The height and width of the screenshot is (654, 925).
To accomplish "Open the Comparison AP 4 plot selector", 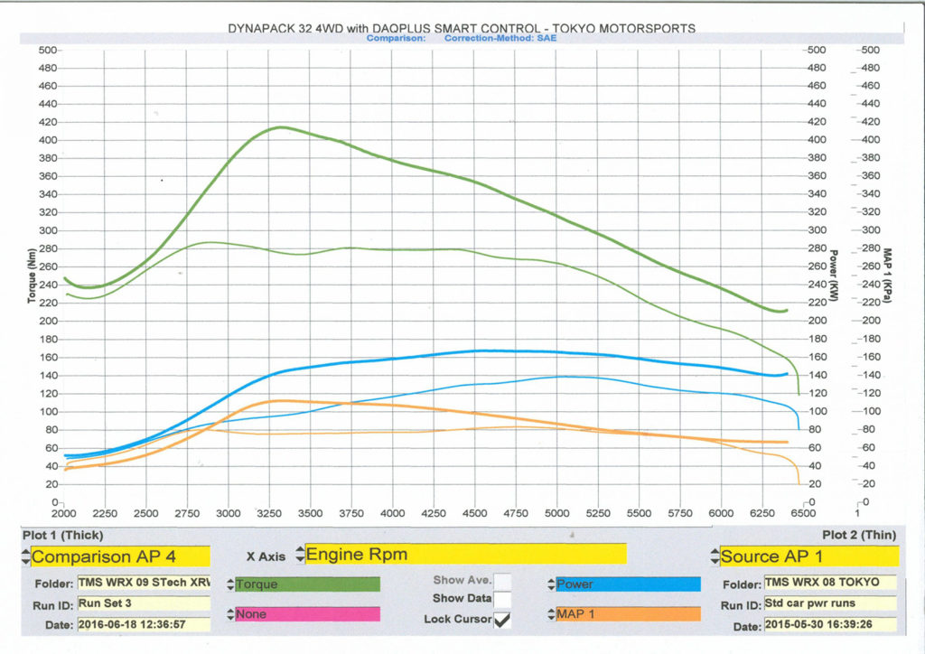I will coord(120,556).
